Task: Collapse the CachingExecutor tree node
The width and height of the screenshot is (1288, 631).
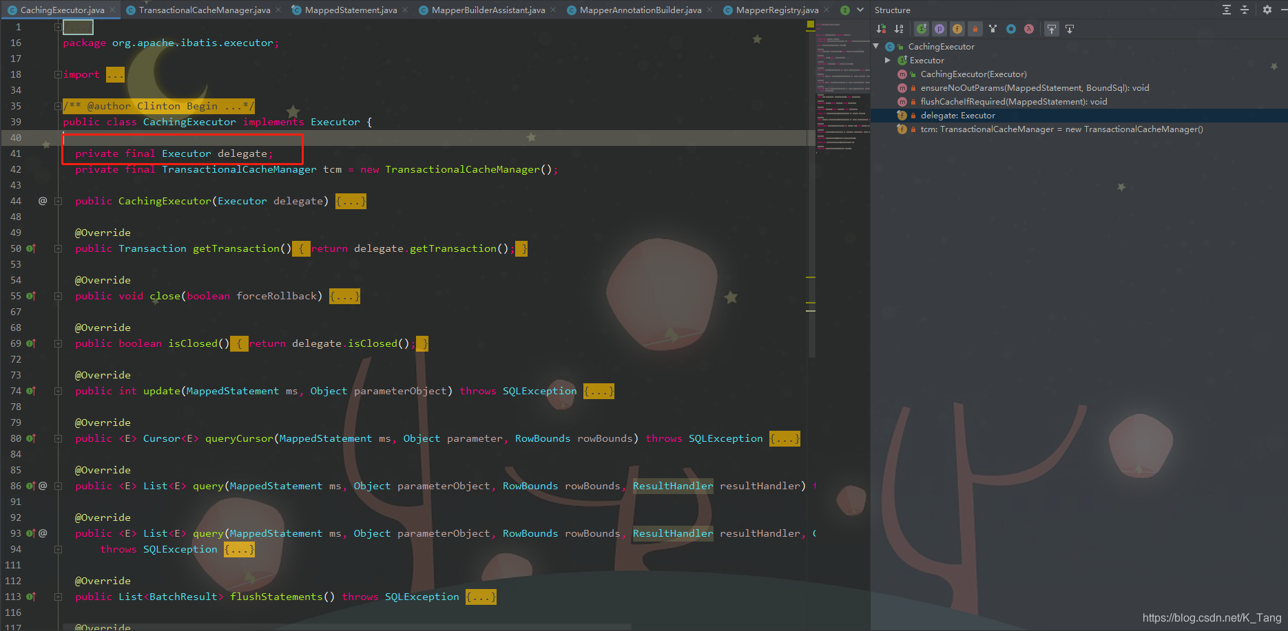Action: pos(876,47)
